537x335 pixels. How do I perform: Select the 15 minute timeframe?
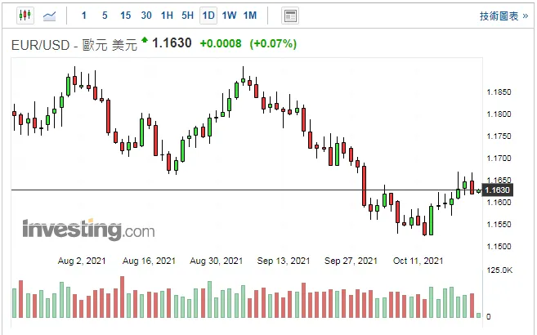click(125, 16)
